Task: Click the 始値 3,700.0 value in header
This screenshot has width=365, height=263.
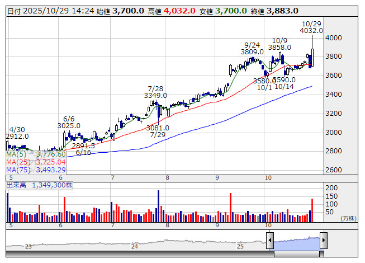Action: (128, 11)
